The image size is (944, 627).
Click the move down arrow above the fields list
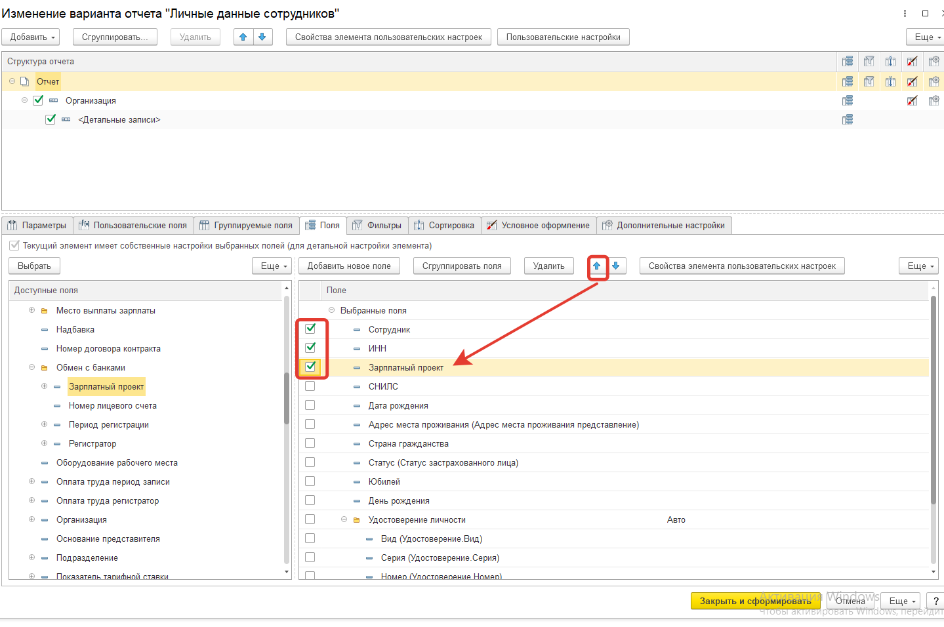point(615,266)
